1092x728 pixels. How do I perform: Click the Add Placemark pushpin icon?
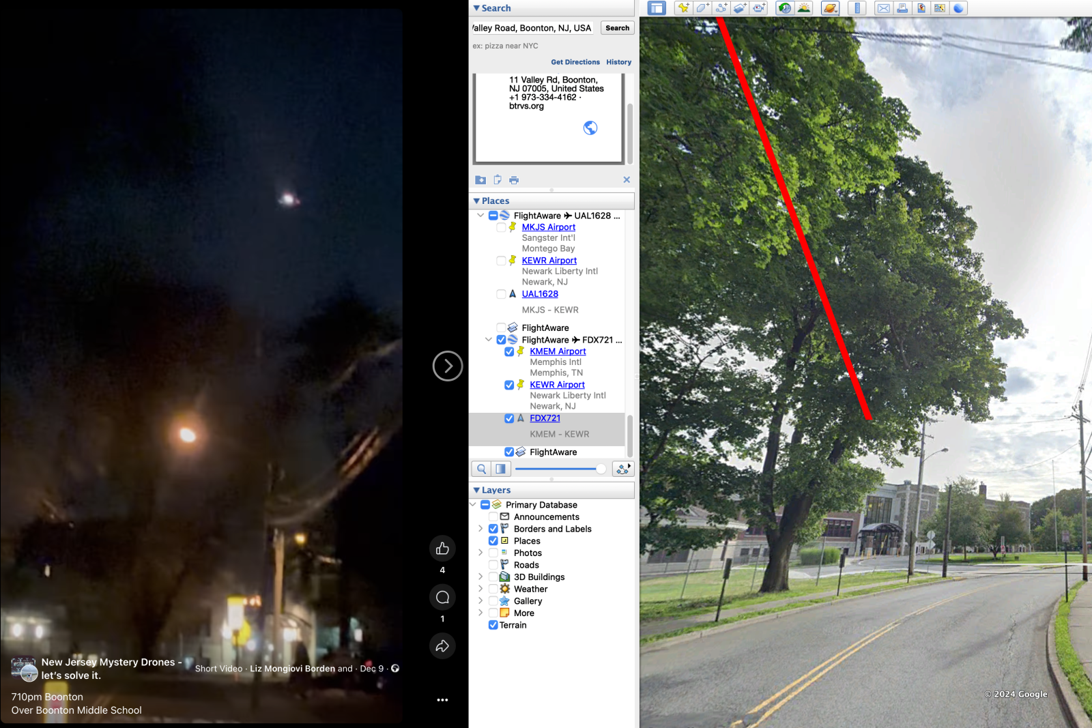(x=683, y=8)
